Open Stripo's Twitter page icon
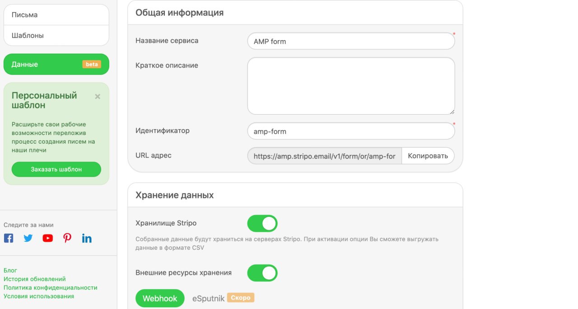This screenshot has height=309, width=578. (x=28, y=238)
